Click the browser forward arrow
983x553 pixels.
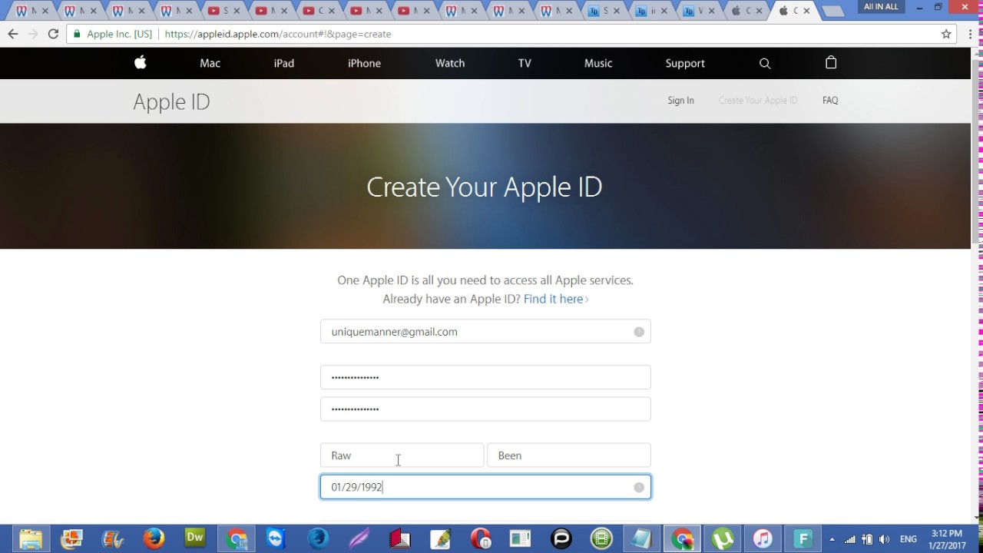(32, 34)
